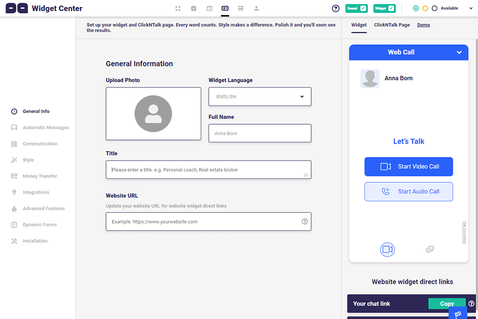478x319 pixels.
Task: Open Automatic Messages section
Action: (40, 128)
